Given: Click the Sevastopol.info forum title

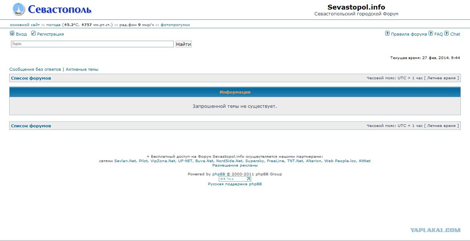Looking at the screenshot, I should point(356,7).
